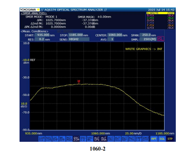Click the AUT SCL status indicator
The width and height of the screenshot is (196, 158).
point(118,139)
